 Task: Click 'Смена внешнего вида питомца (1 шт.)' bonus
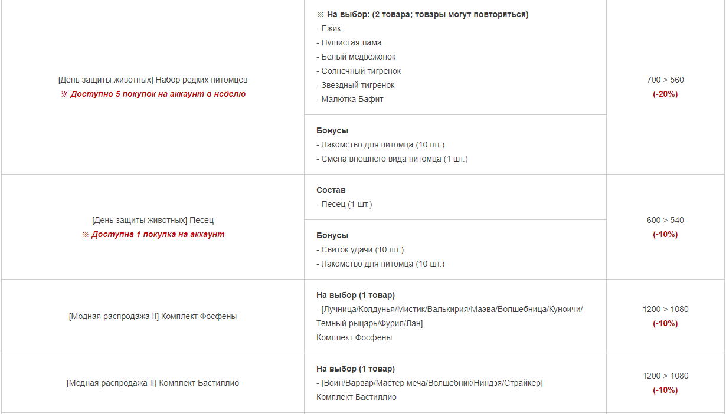pyautogui.click(x=392, y=159)
